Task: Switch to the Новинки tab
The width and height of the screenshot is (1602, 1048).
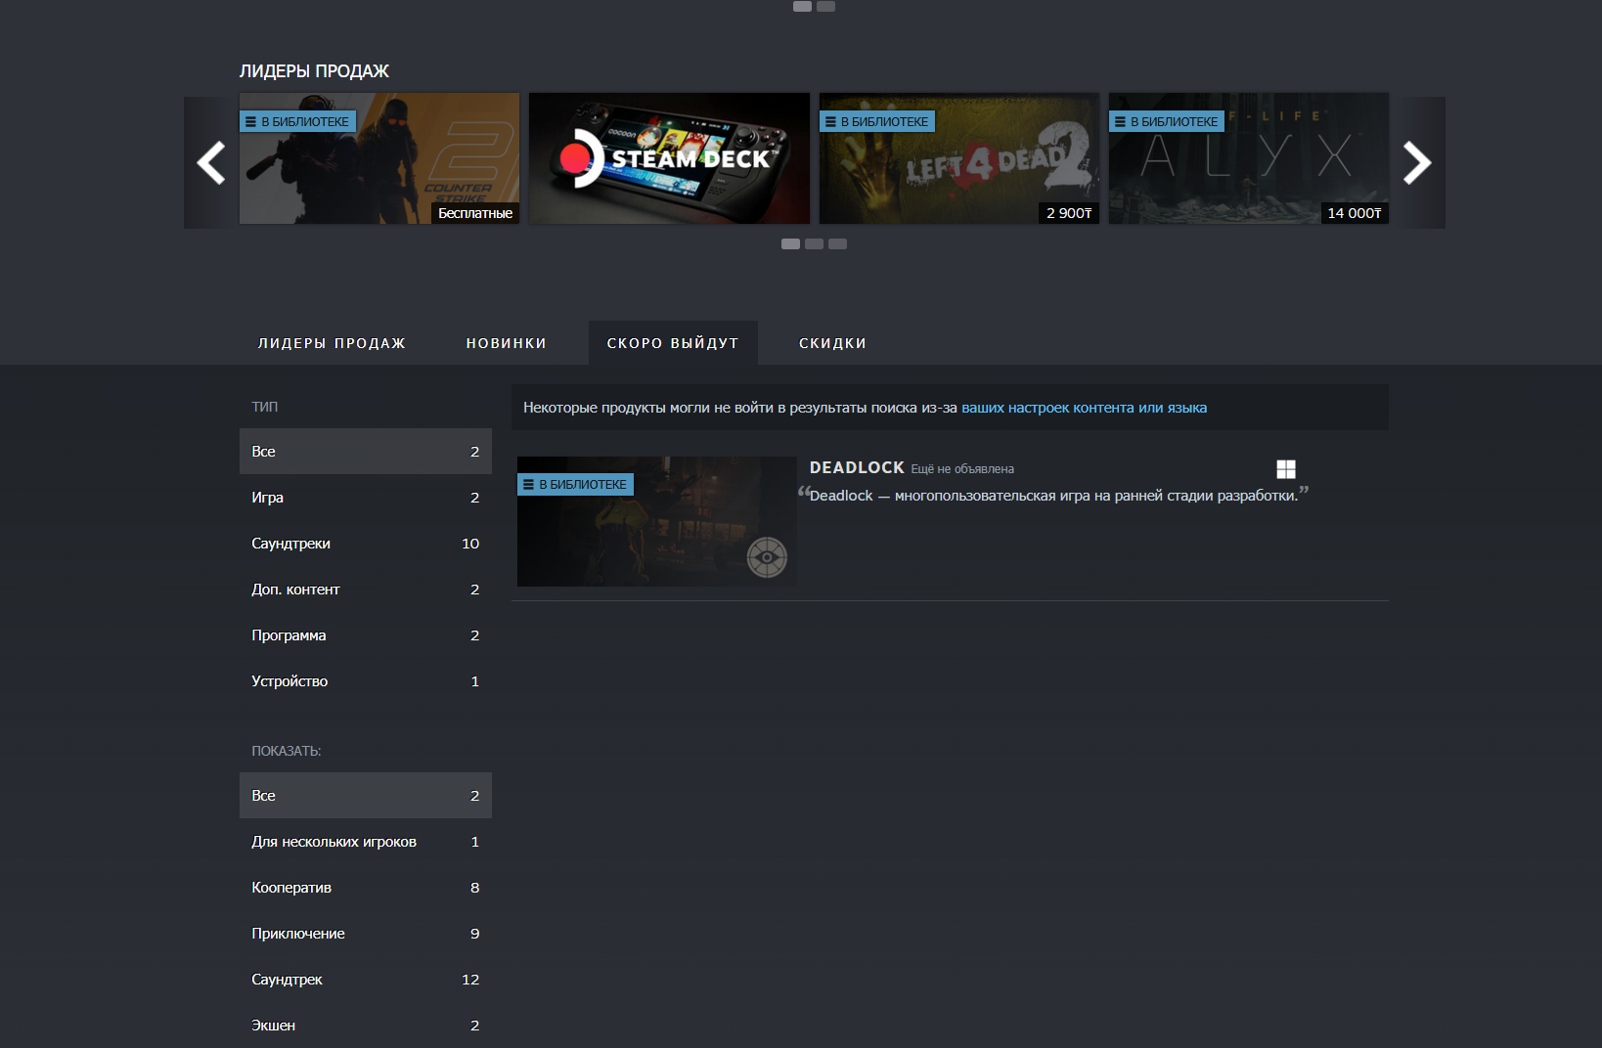Action: pos(506,343)
